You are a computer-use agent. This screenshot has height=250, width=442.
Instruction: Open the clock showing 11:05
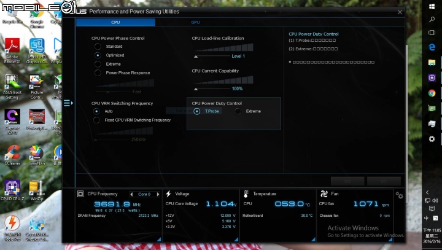(432, 236)
